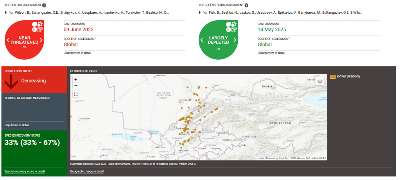400x180 pixels.
Task: Open Geographic range in detail link
Action: click(87, 171)
